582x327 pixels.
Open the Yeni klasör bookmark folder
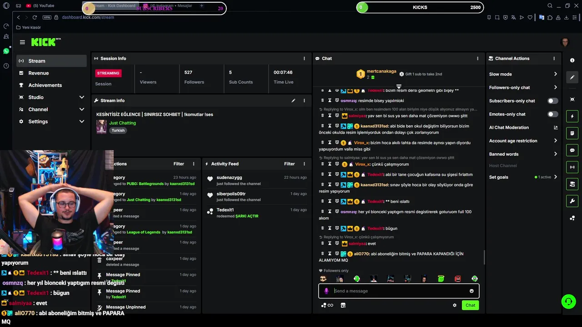(29, 27)
